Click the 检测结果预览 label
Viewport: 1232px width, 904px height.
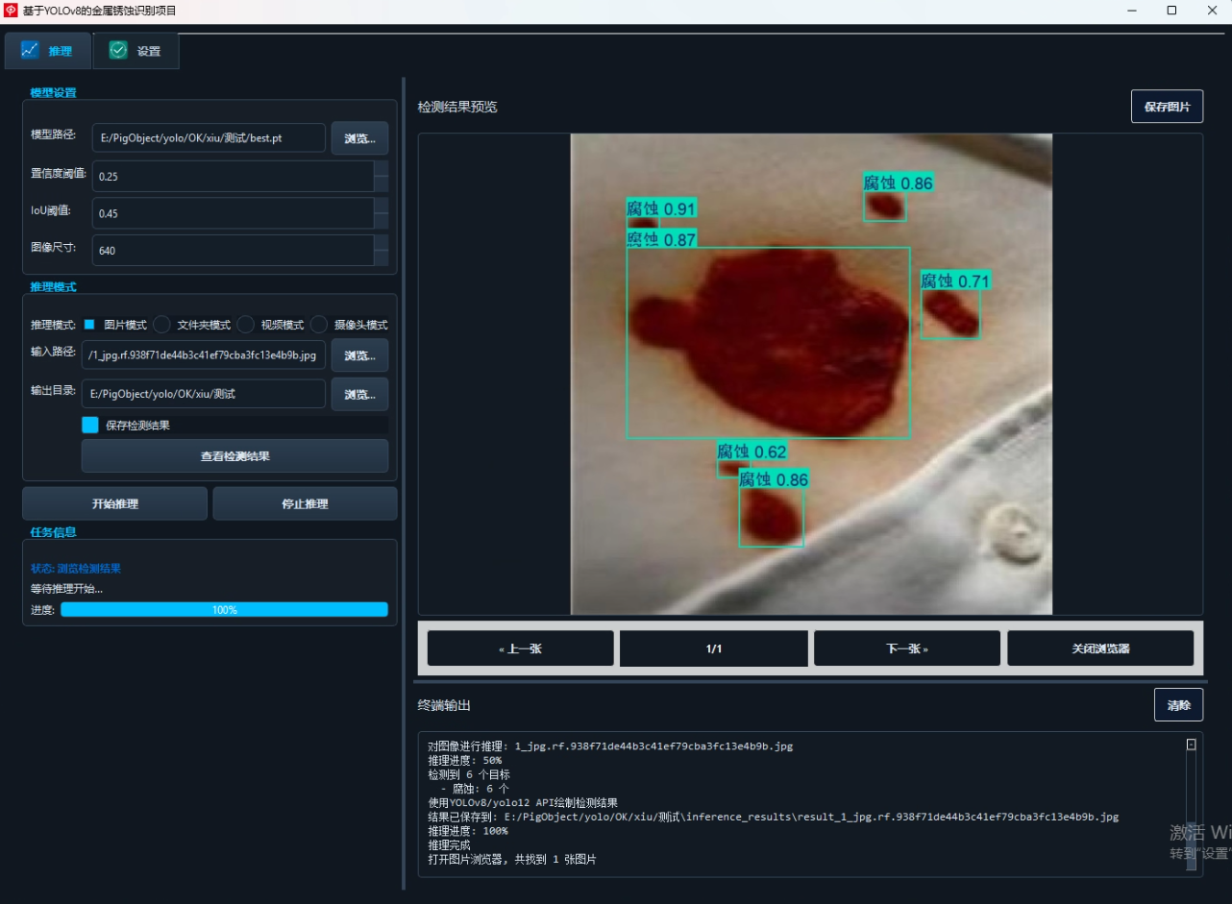tap(457, 107)
